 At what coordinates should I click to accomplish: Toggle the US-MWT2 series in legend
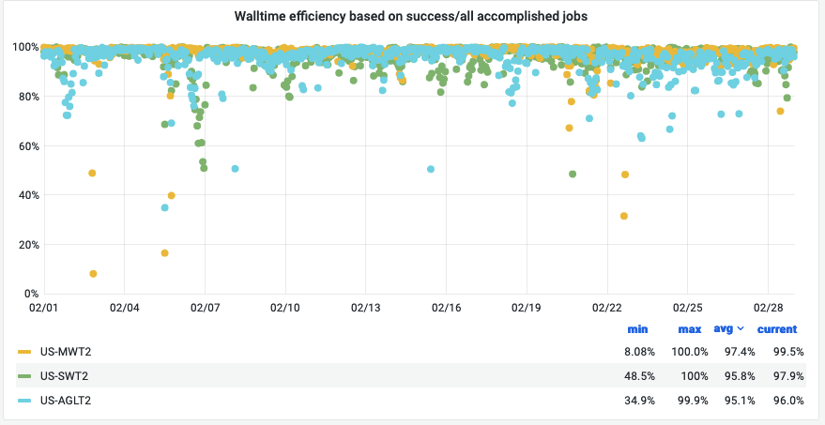pos(65,352)
